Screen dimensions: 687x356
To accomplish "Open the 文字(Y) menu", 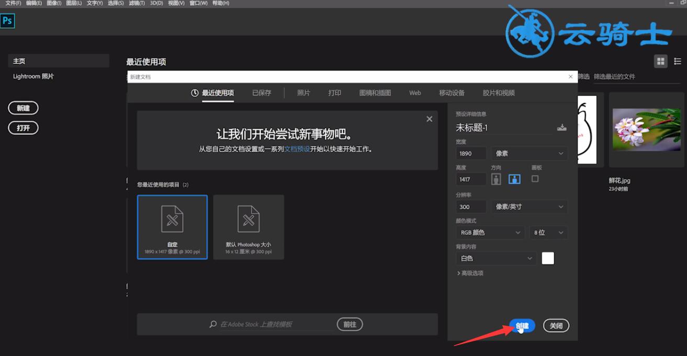I will point(95,3).
